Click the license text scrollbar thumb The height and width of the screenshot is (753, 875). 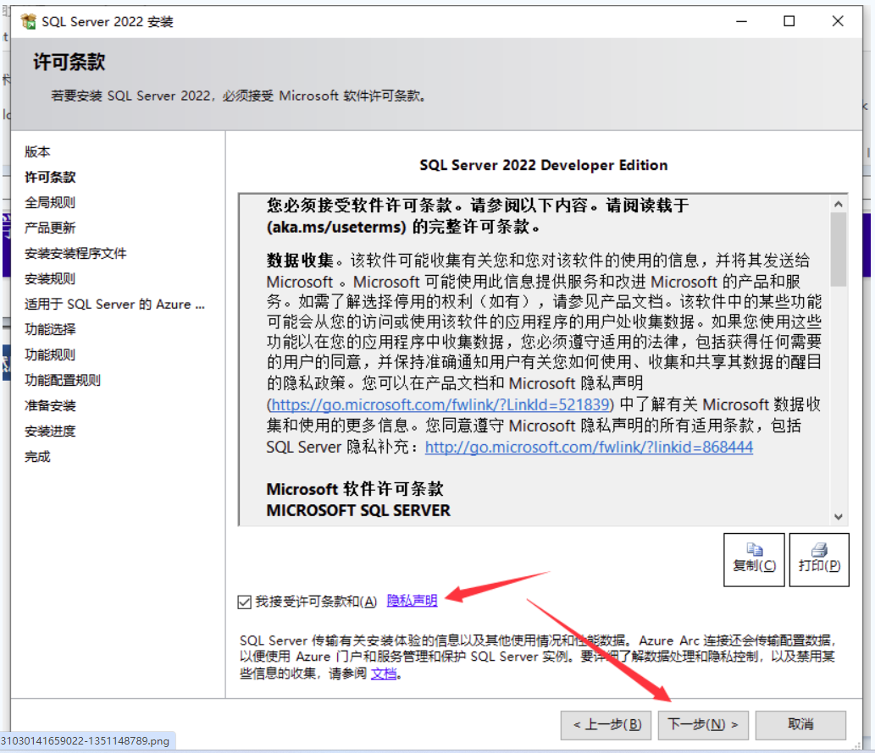(x=839, y=249)
